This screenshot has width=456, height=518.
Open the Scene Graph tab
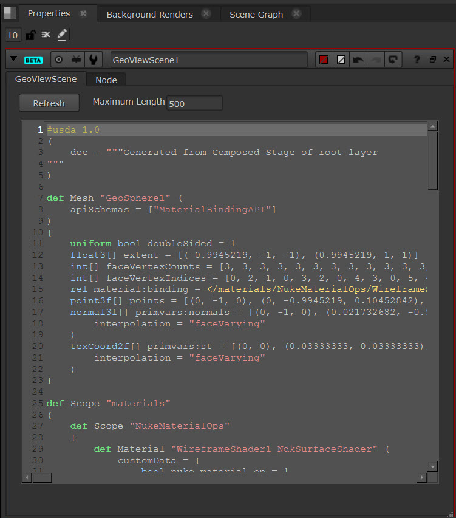pyautogui.click(x=256, y=14)
